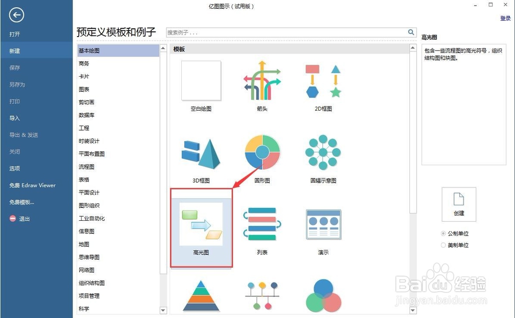Click the red 退出 exit icon

12,219
